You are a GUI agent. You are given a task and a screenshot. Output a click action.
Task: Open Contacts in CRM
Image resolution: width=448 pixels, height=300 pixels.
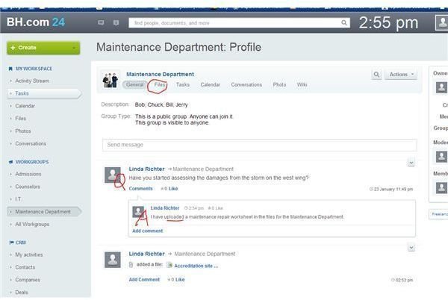click(x=25, y=267)
